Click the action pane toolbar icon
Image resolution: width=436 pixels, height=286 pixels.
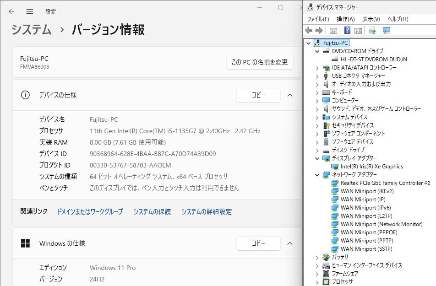click(x=358, y=30)
